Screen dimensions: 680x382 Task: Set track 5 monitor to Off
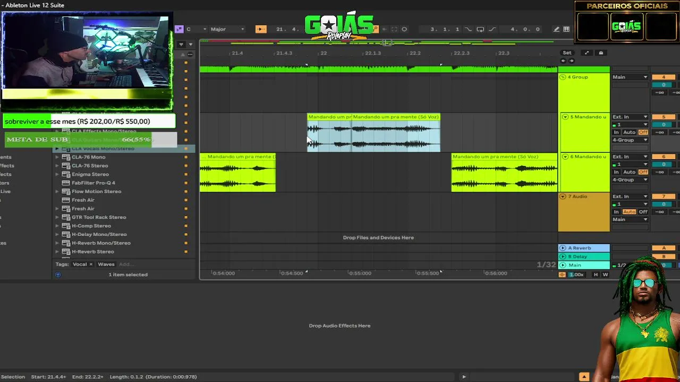coord(643,132)
